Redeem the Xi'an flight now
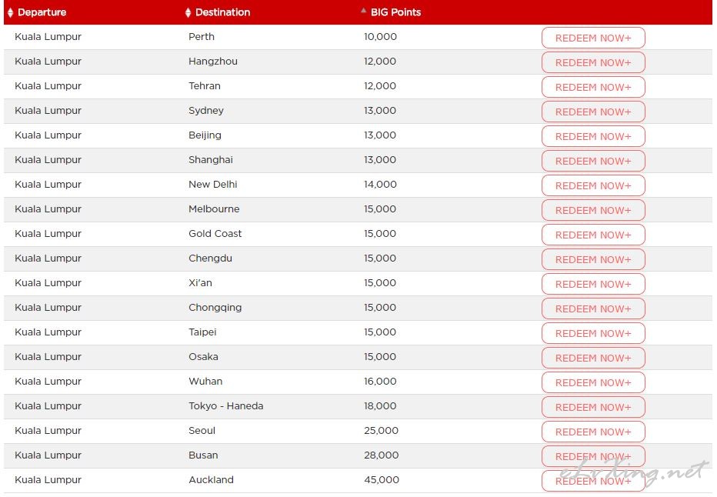This screenshot has width=717, height=497. (593, 285)
